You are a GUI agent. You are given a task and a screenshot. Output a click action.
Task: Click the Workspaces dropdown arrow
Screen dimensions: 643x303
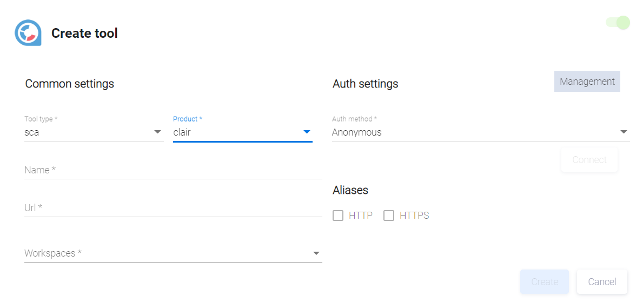click(x=316, y=253)
